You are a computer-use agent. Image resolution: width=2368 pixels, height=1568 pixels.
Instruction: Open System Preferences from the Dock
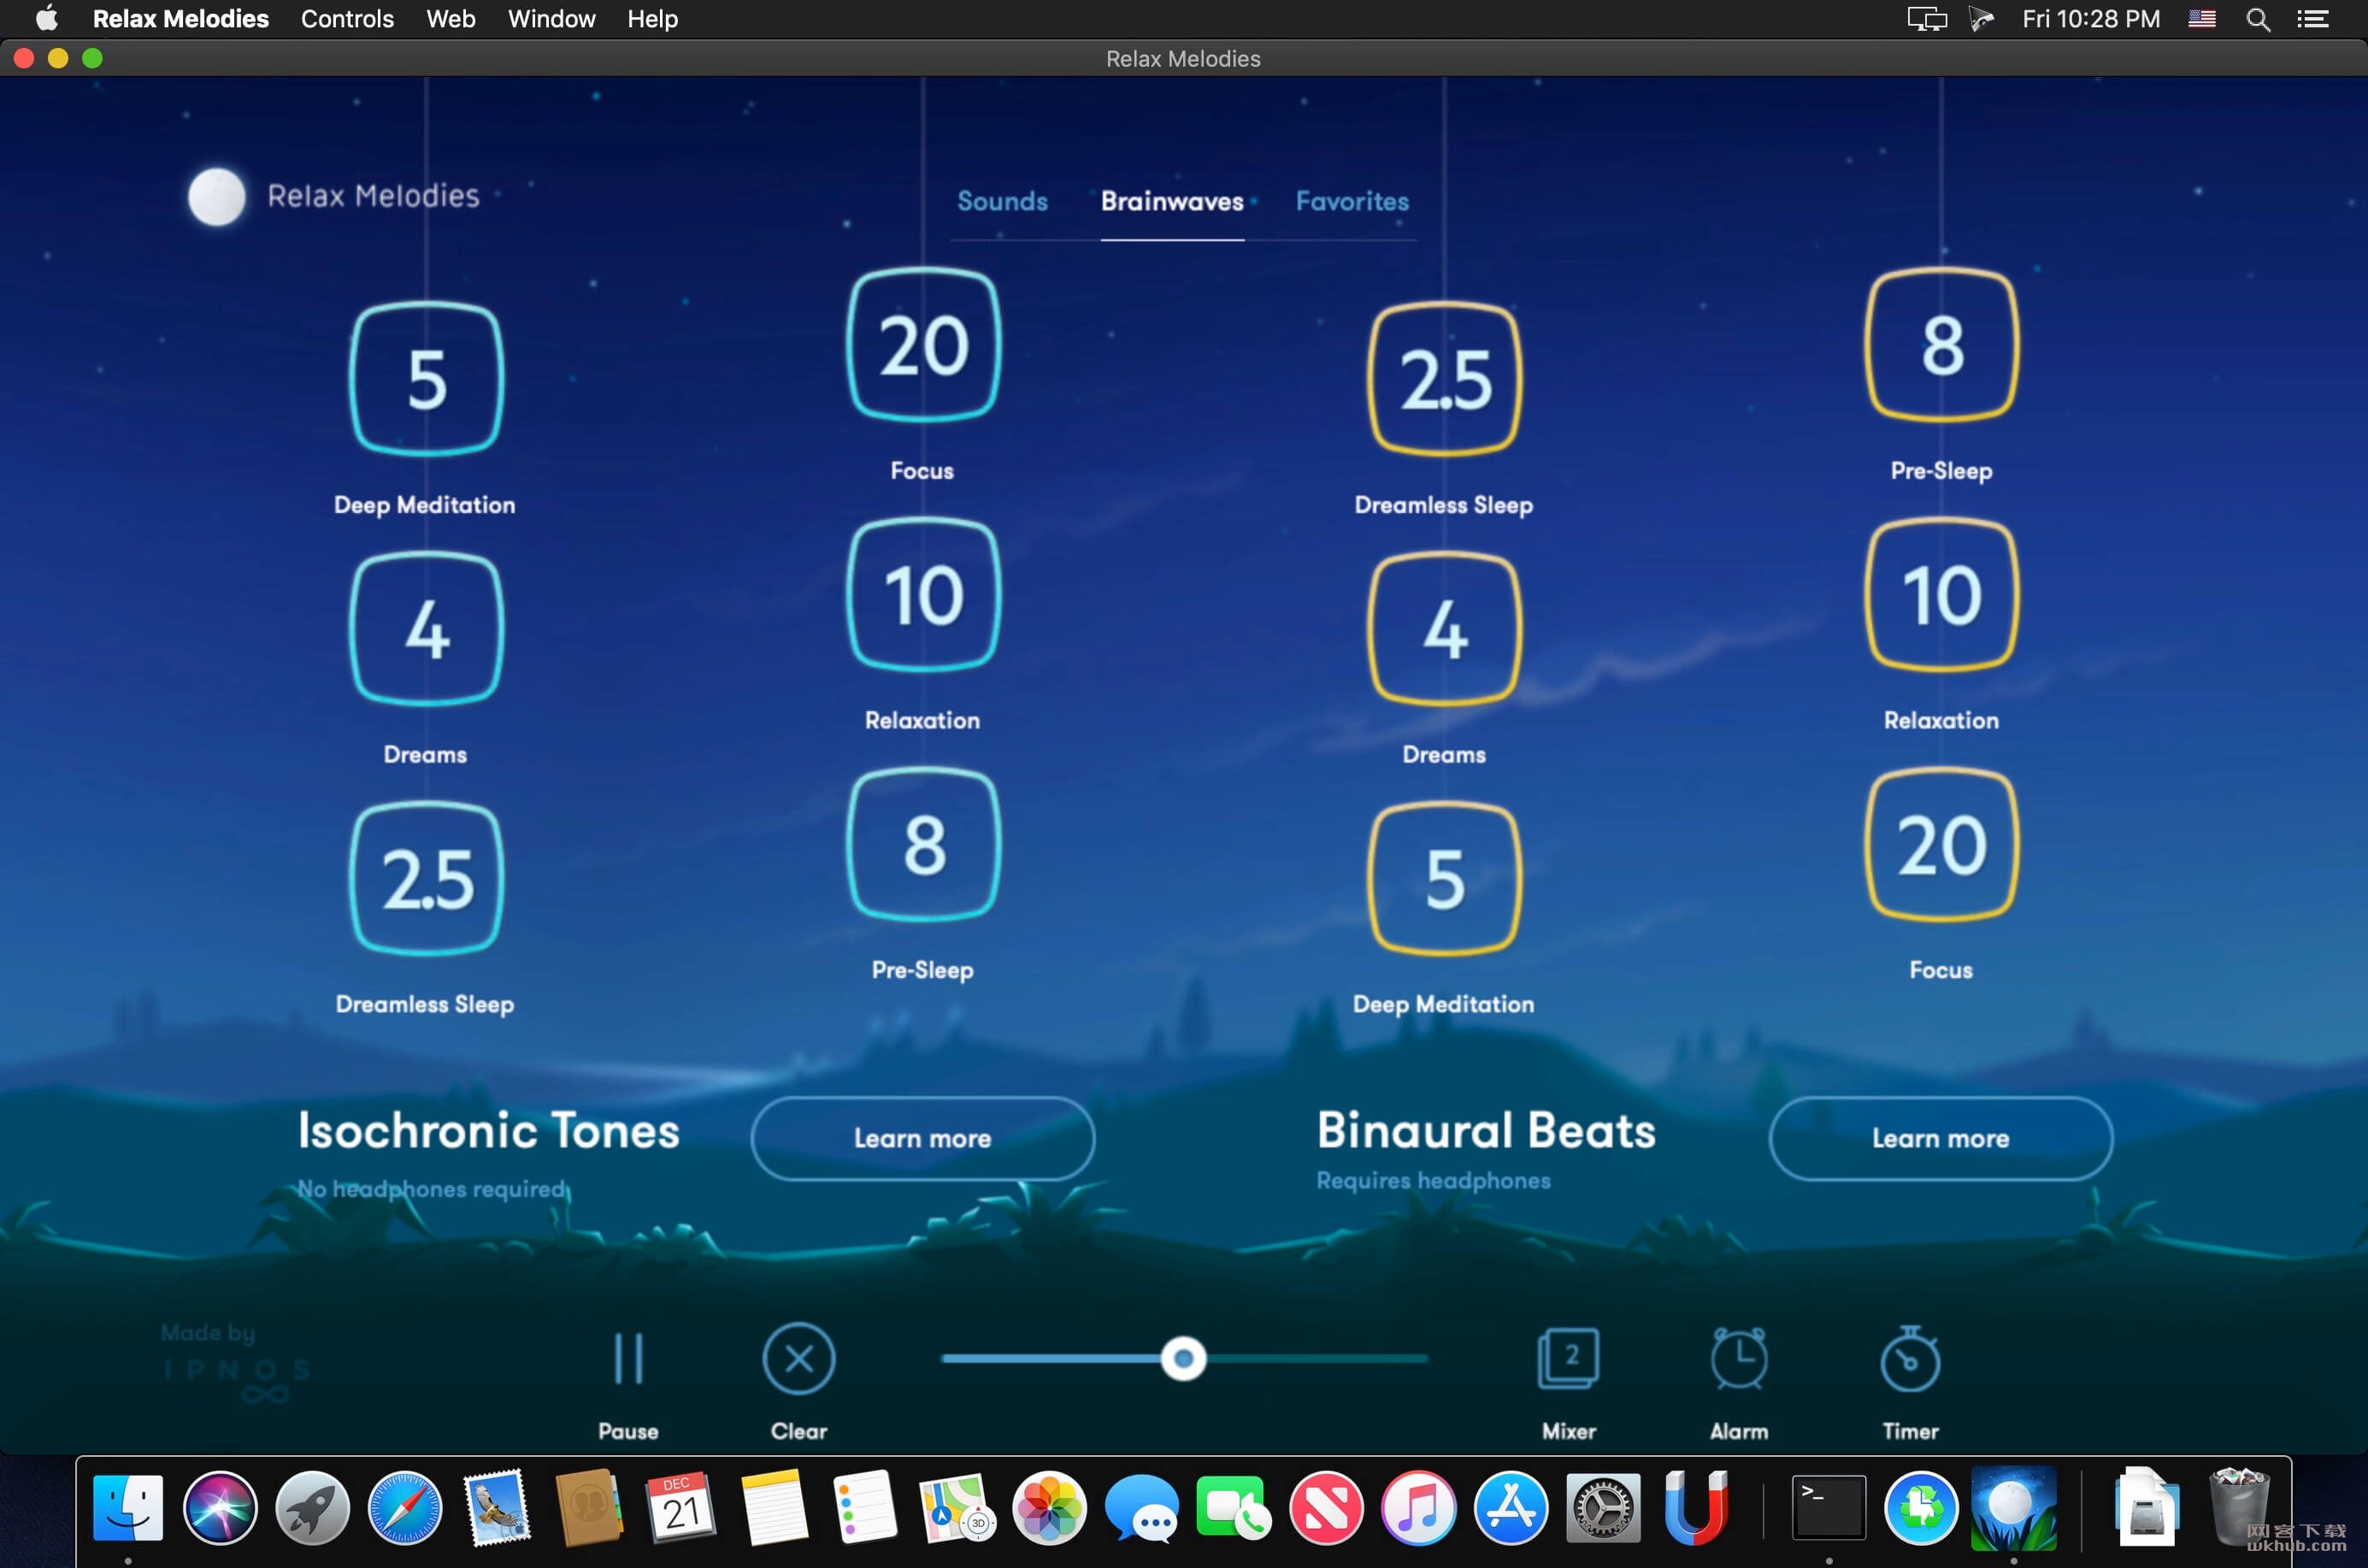click(x=1603, y=1508)
